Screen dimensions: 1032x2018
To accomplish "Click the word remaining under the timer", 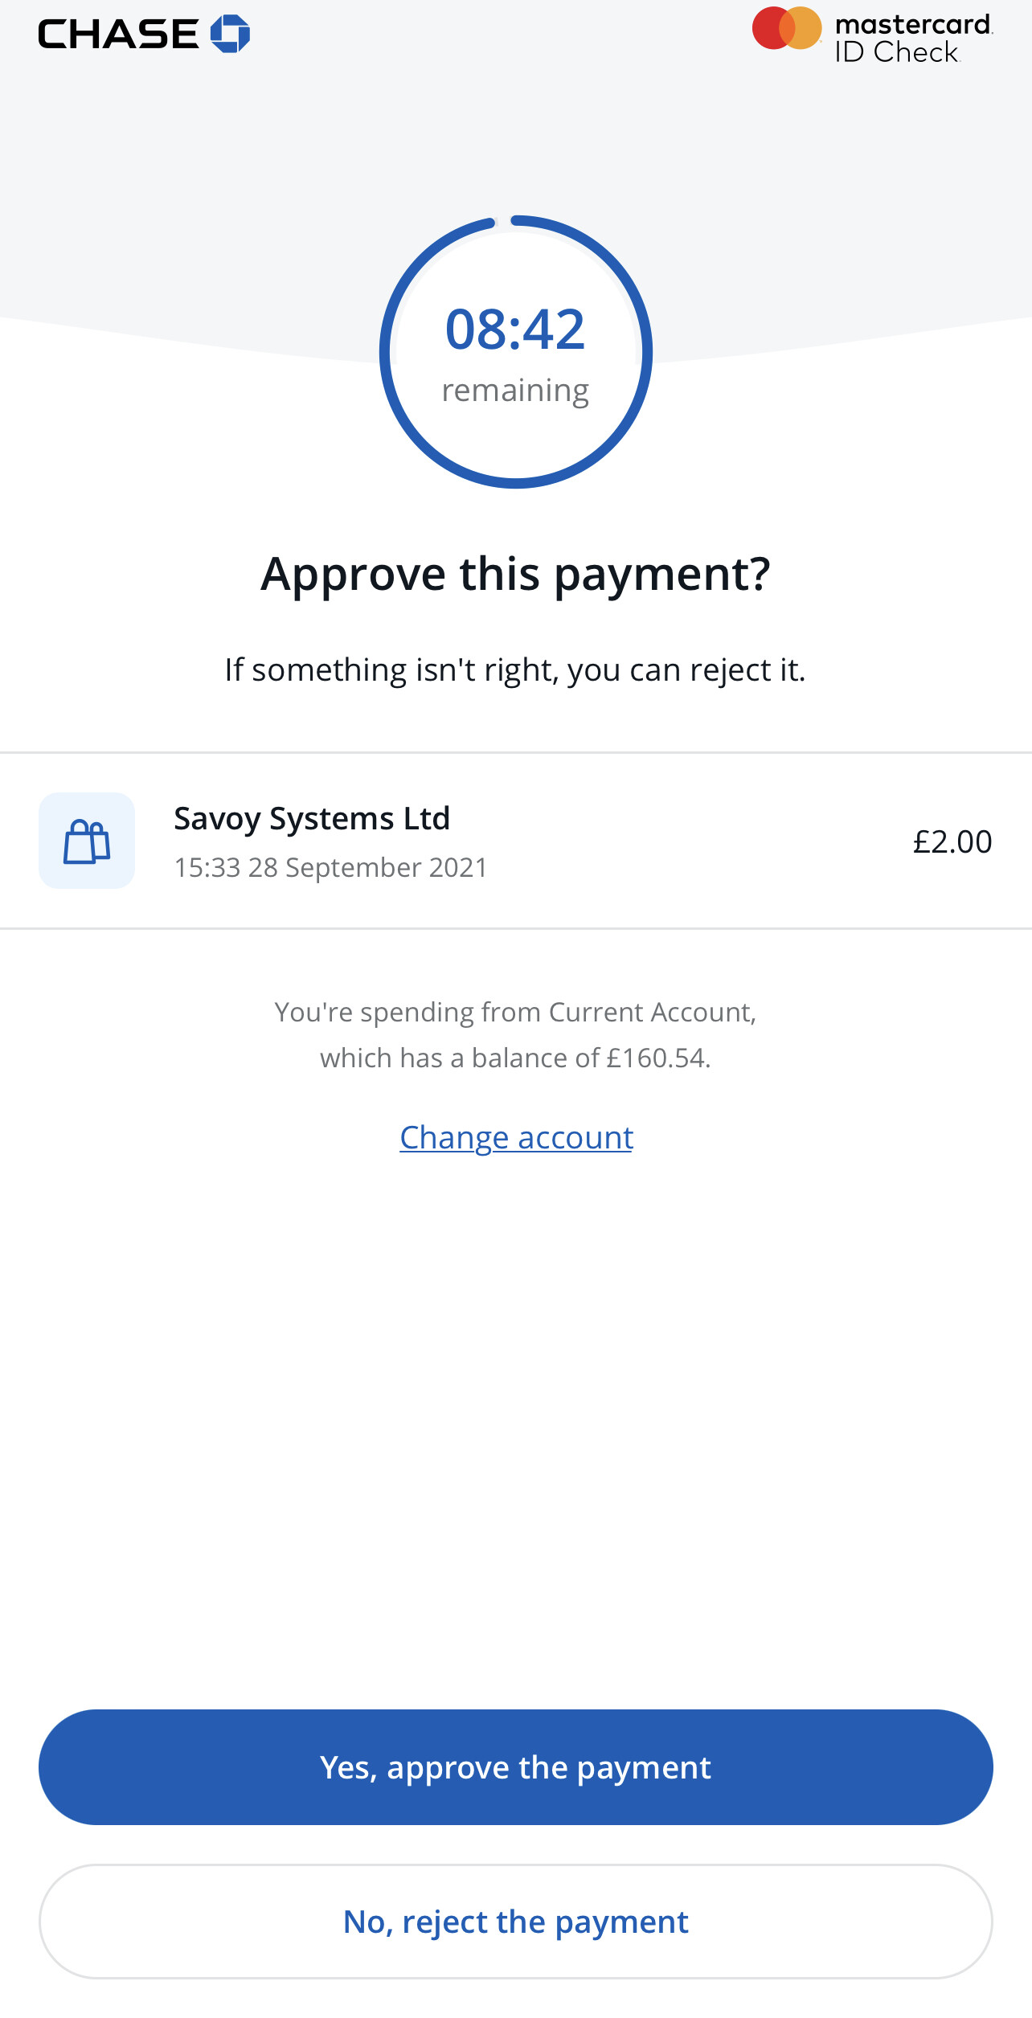I will click(x=515, y=391).
